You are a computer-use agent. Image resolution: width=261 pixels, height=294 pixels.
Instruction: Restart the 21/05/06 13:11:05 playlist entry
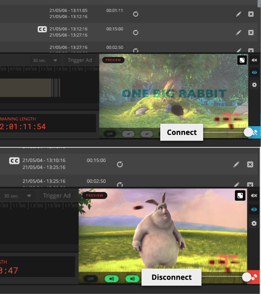[136, 14]
